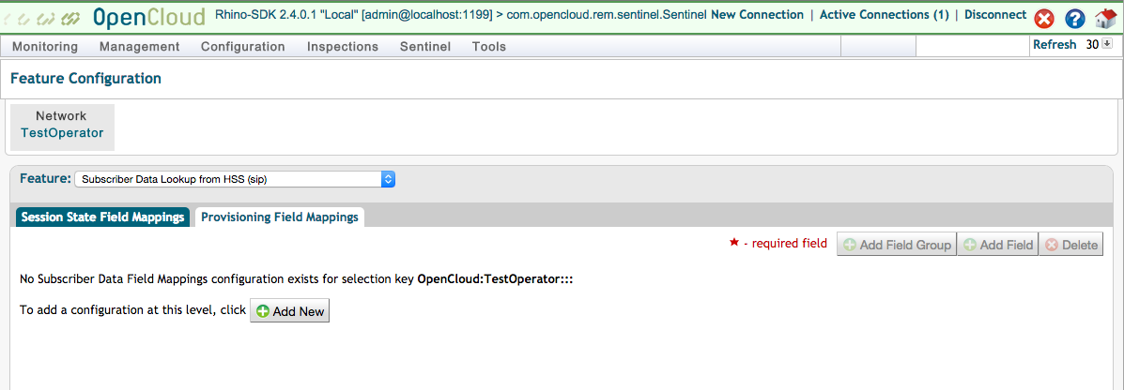Image resolution: width=1124 pixels, height=390 pixels.
Task: Click the Disconnect link
Action: point(995,15)
